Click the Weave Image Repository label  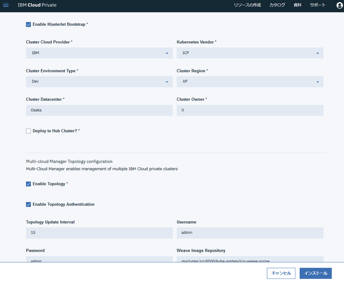(x=201, y=250)
